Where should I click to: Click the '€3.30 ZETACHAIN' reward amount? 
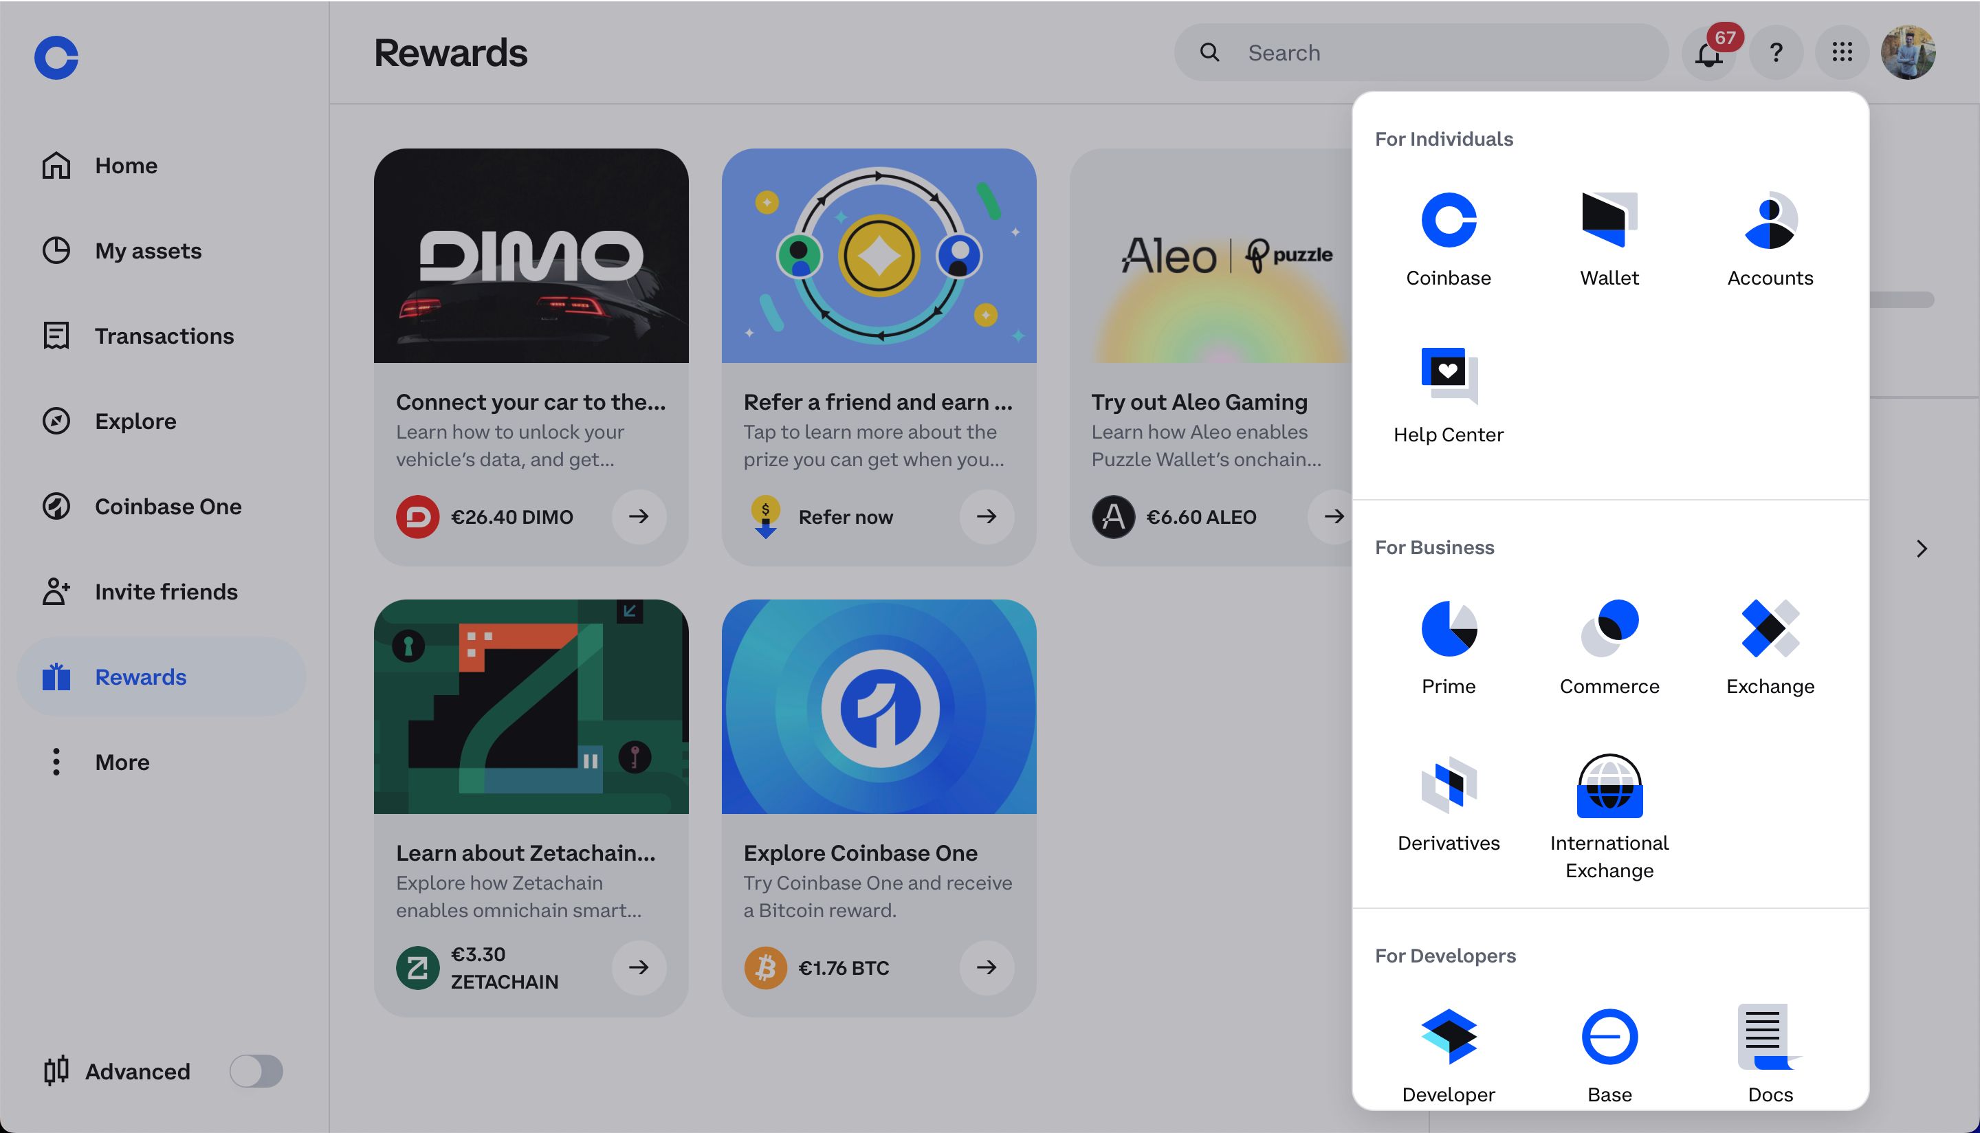tap(504, 967)
